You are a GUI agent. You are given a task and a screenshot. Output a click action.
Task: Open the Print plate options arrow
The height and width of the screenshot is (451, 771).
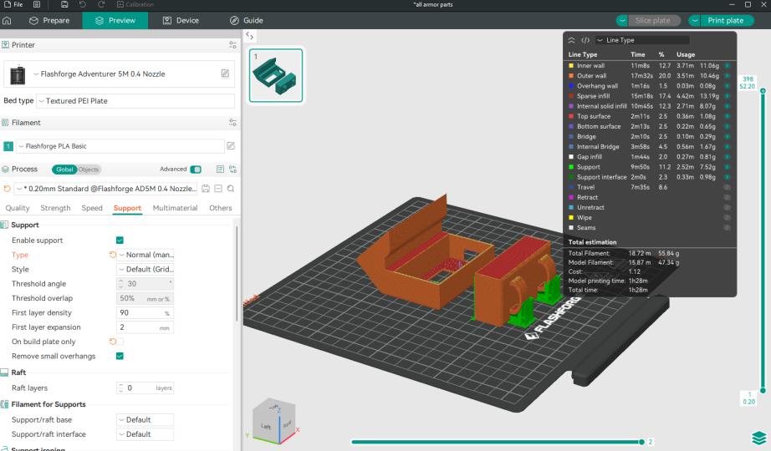(x=694, y=21)
